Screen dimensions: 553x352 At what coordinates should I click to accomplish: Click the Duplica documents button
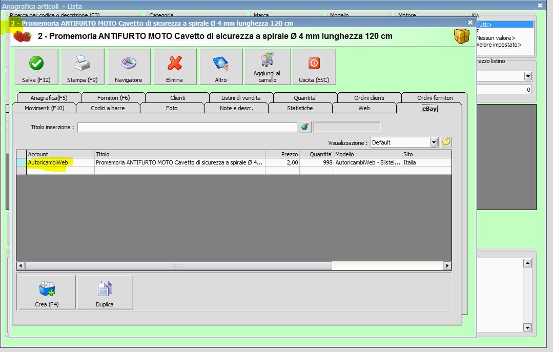coord(105,293)
